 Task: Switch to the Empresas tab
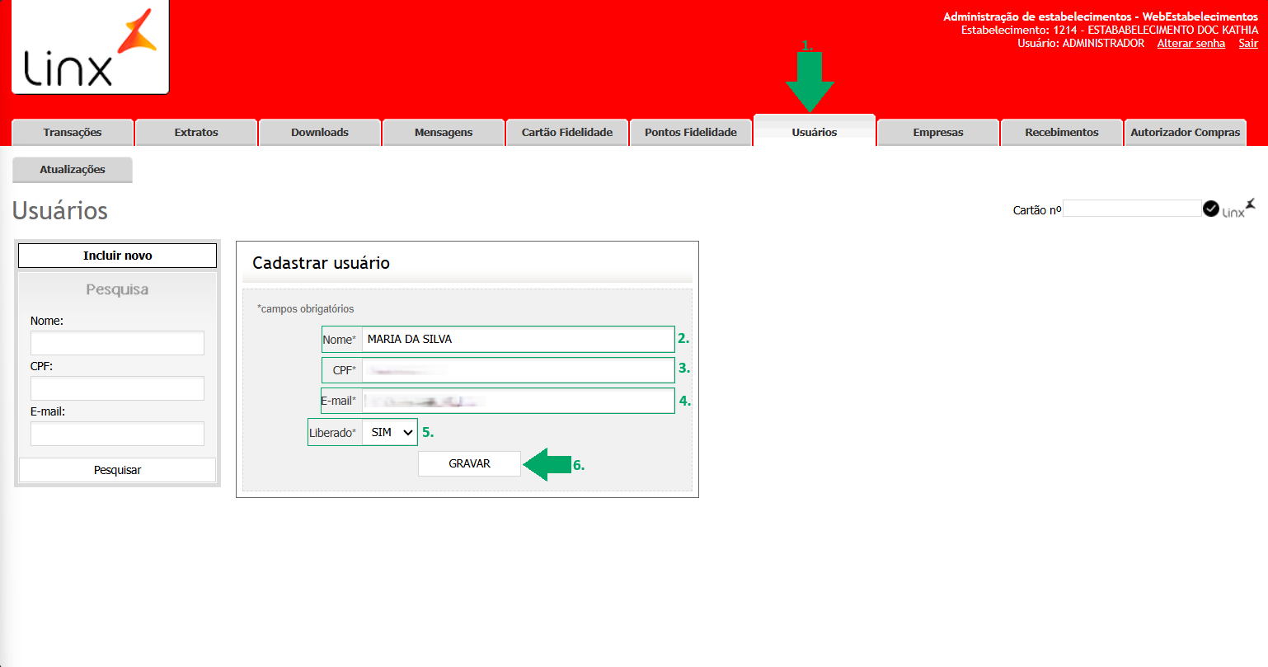pos(938,133)
